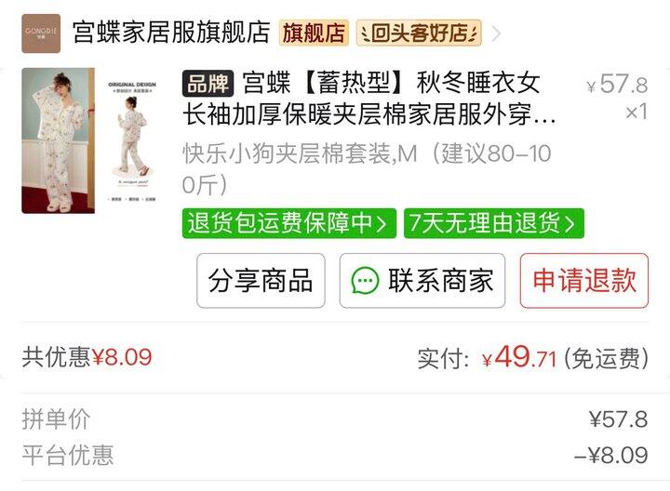Tap the chat bubble icon for 联系商家
Image resolution: width=670 pixels, height=491 pixels.
[365, 281]
